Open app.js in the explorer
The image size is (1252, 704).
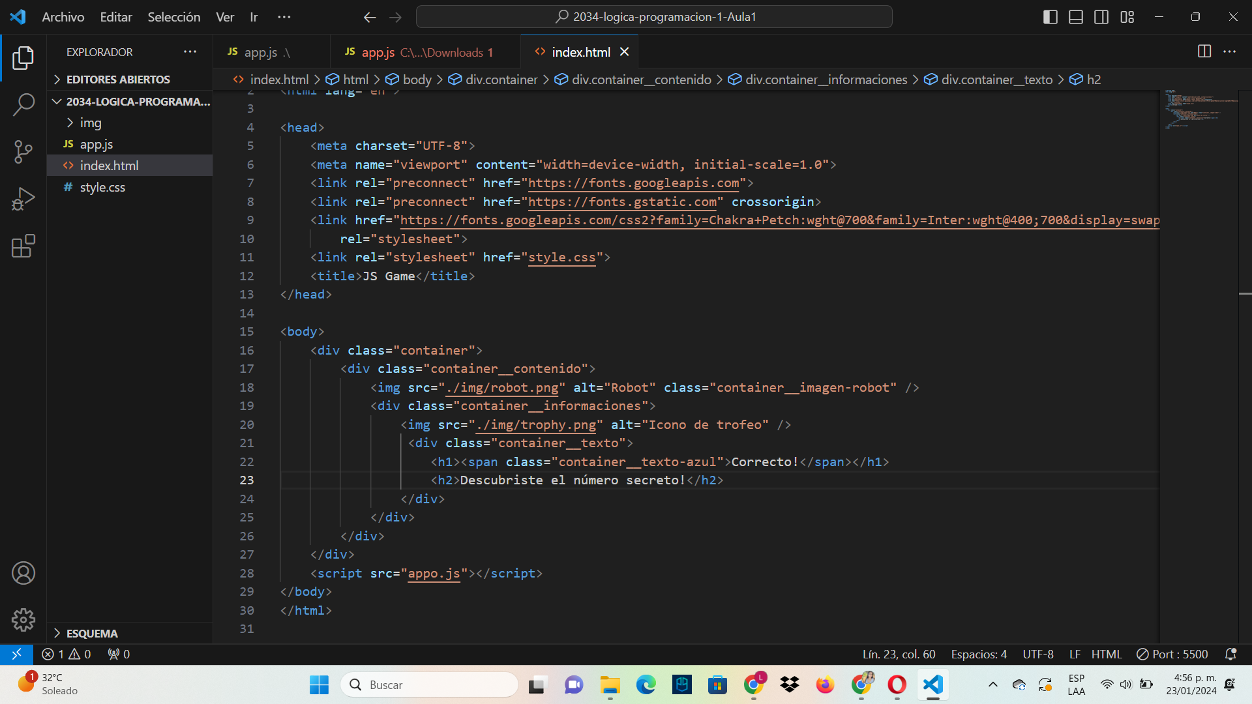point(130,144)
